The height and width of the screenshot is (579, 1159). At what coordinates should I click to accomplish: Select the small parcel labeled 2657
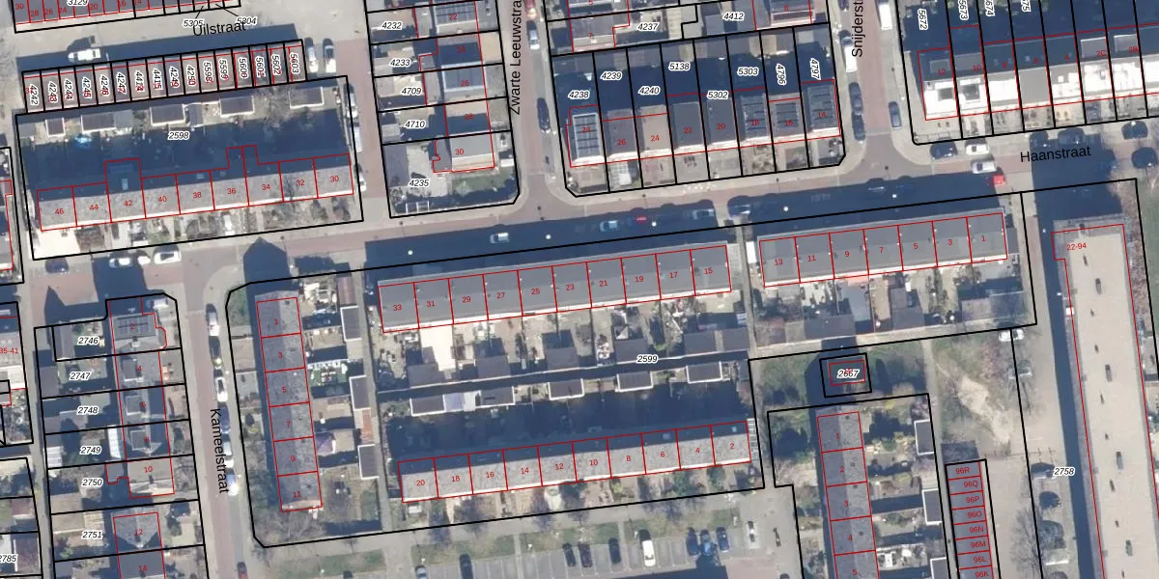[x=847, y=374]
